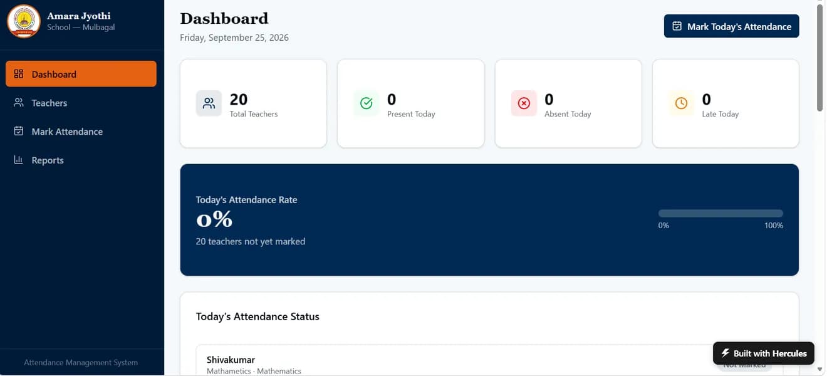
Task: Click the '20 teachers not yet marked' text
Action: [251, 241]
